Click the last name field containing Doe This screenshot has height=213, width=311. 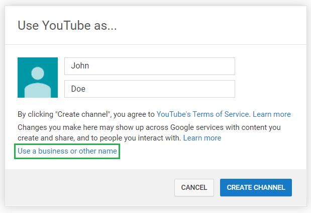coord(149,89)
